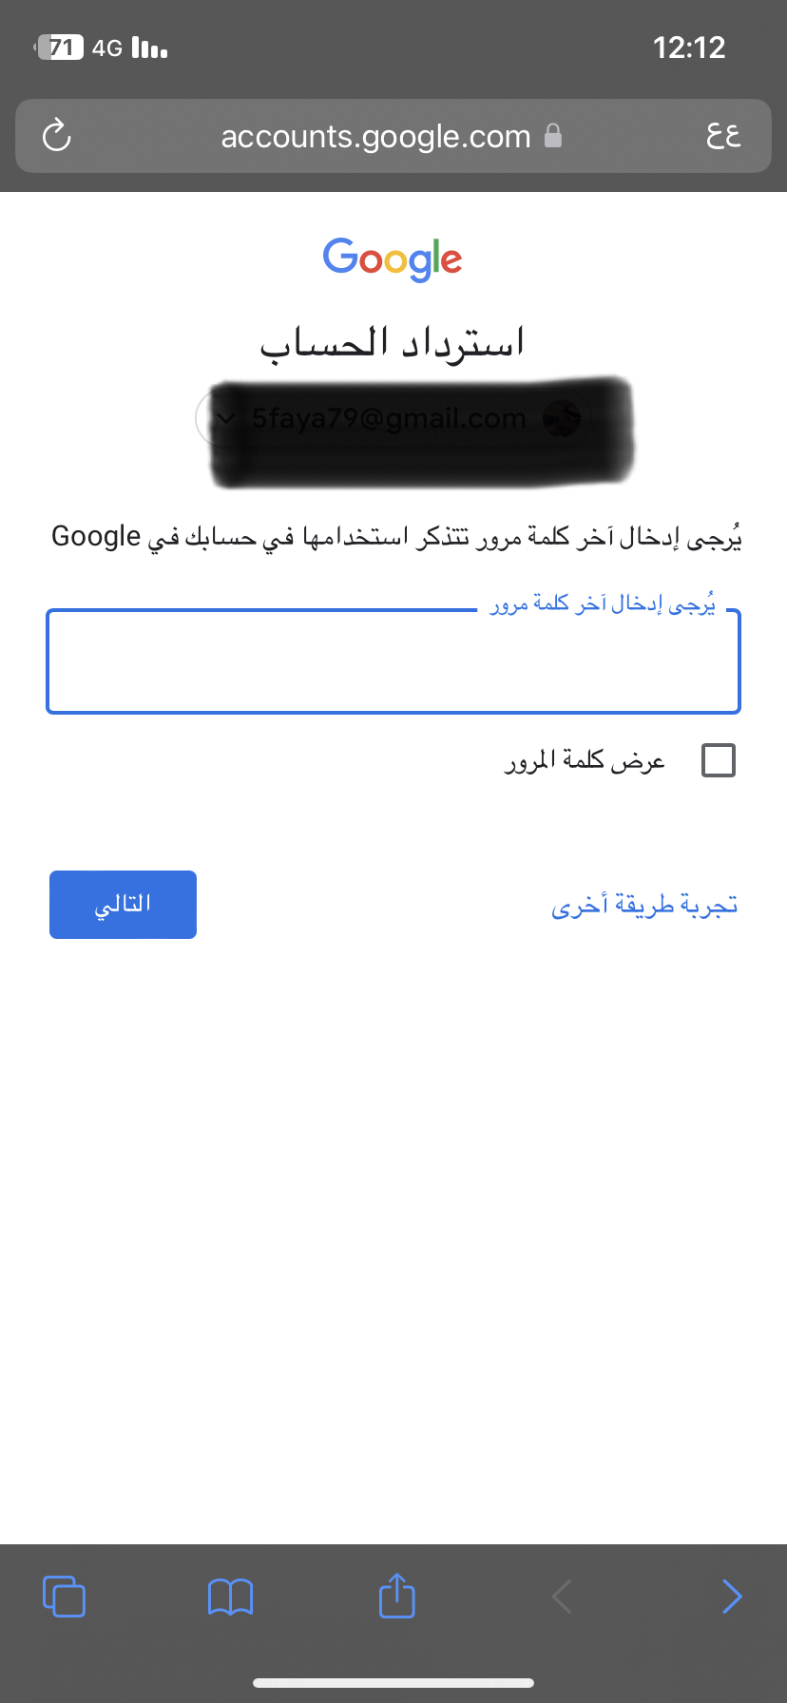Enable the عرض كلمة المرور checkbox
787x1703 pixels.
point(718,760)
